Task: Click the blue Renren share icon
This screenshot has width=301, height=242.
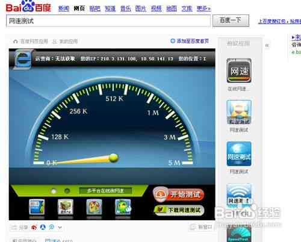Action: tap(43, 227)
